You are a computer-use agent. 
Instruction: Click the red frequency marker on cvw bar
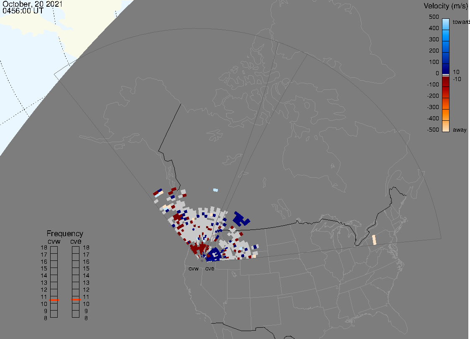click(x=54, y=300)
